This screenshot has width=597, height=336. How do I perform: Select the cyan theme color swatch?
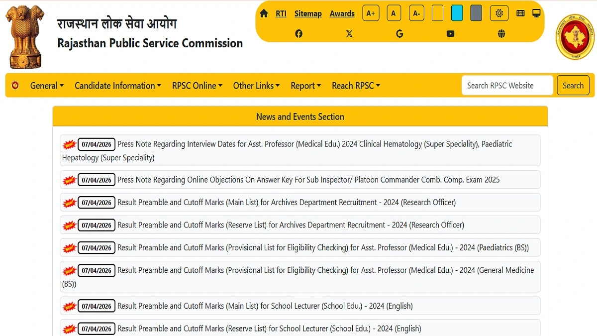(457, 13)
